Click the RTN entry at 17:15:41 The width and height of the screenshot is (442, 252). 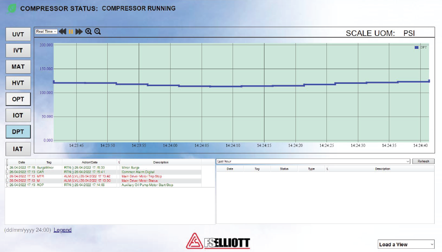pyautogui.click(x=84, y=172)
